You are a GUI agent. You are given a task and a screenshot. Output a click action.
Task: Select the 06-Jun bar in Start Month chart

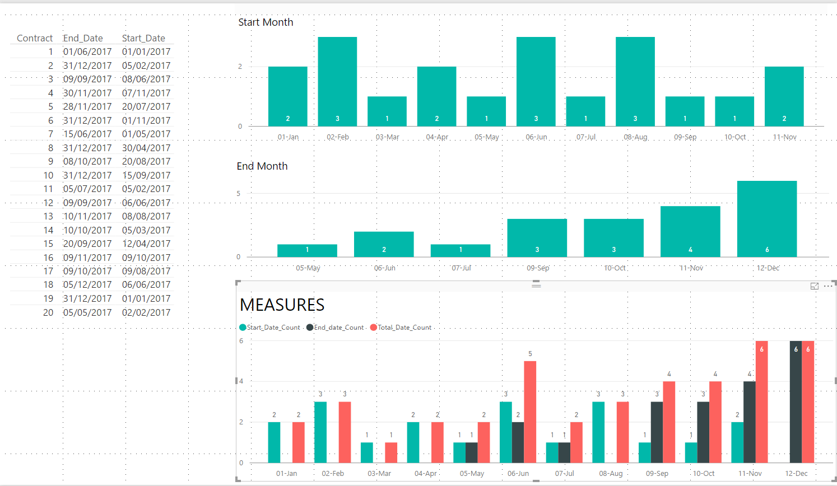[536, 82]
